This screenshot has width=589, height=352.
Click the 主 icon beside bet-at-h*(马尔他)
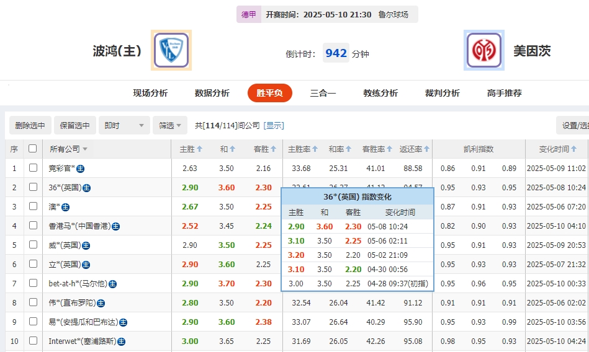pos(113,284)
